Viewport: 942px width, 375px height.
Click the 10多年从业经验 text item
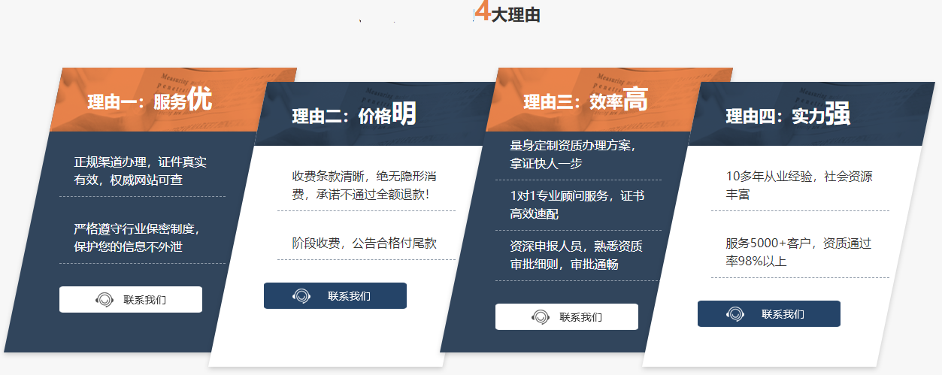click(x=798, y=186)
